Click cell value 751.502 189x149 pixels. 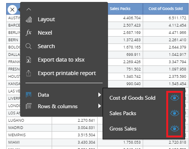coord(133,69)
